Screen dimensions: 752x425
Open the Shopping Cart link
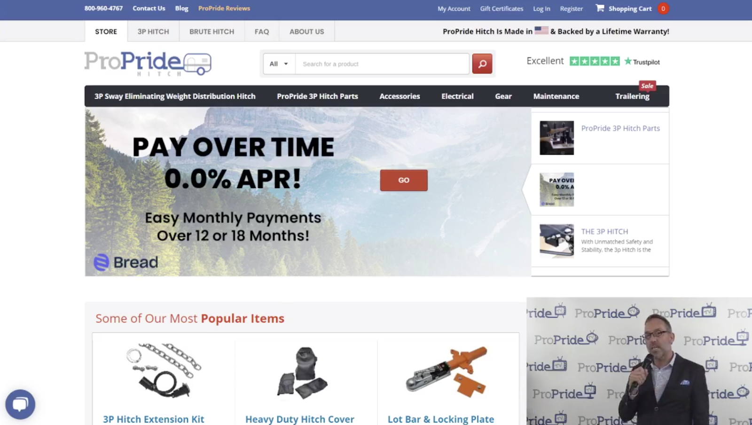(630, 8)
